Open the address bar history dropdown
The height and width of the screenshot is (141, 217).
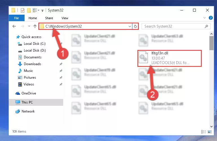coord(130,26)
